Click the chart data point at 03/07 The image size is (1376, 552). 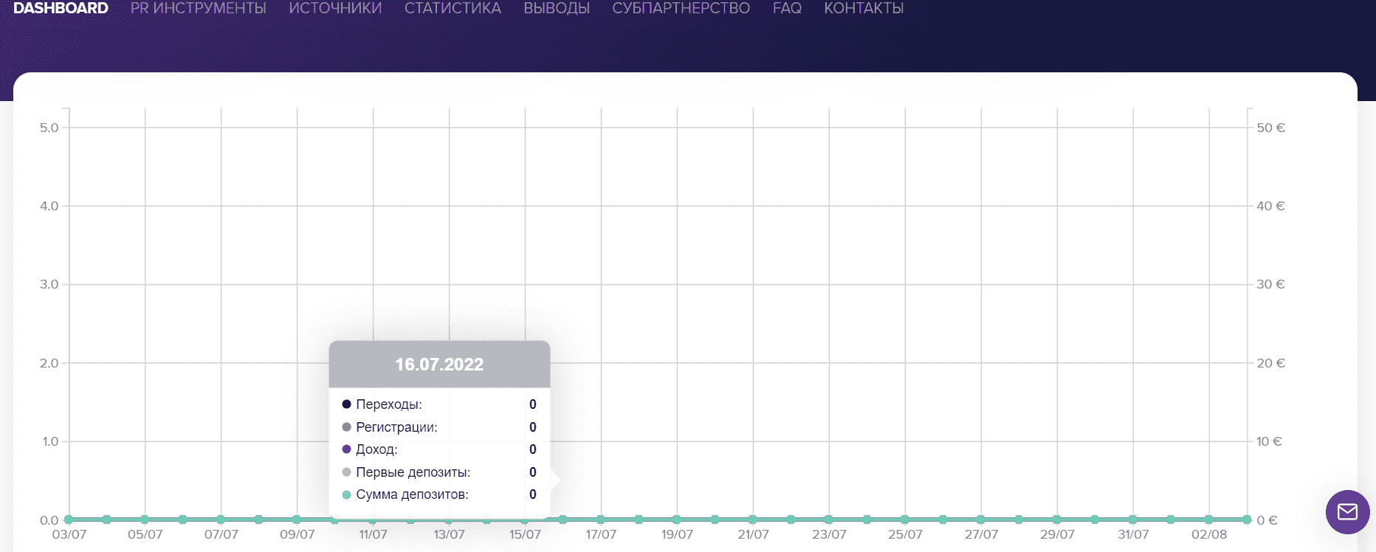pos(69,520)
